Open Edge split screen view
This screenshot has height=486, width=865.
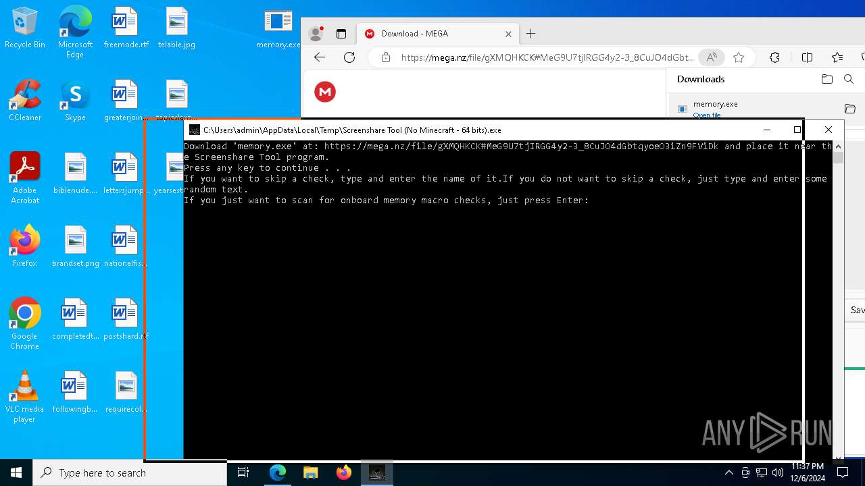tap(807, 57)
